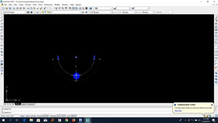Viewport: 218px width, 123px height.
Task: Close the Communication Center balloon
Action: [212, 105]
